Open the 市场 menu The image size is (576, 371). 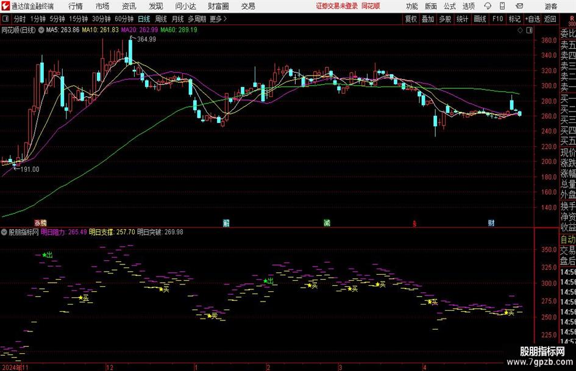coord(102,6)
